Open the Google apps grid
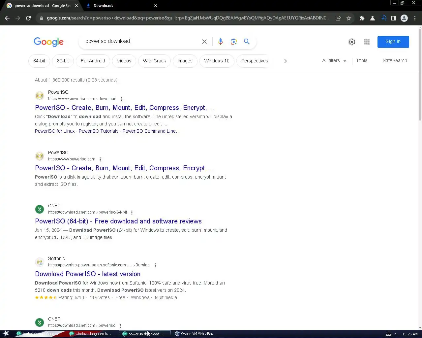 point(367,42)
